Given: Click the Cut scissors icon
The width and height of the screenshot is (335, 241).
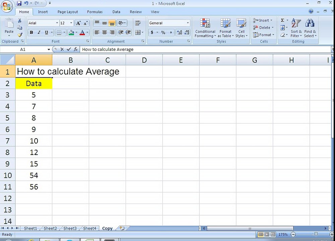Looking at the screenshot, I should [20, 20].
